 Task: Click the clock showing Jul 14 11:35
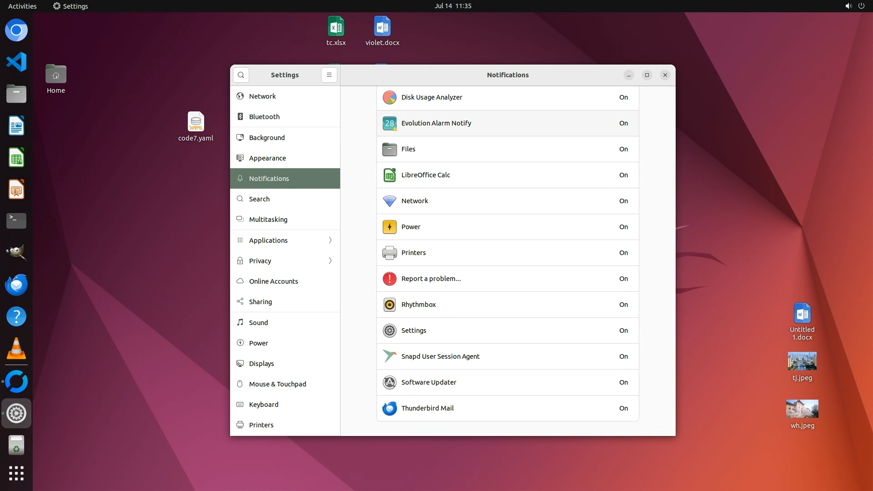click(x=453, y=6)
